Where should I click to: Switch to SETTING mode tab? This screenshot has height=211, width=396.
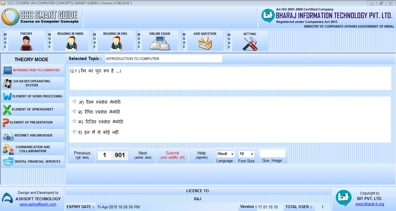[x=250, y=34]
